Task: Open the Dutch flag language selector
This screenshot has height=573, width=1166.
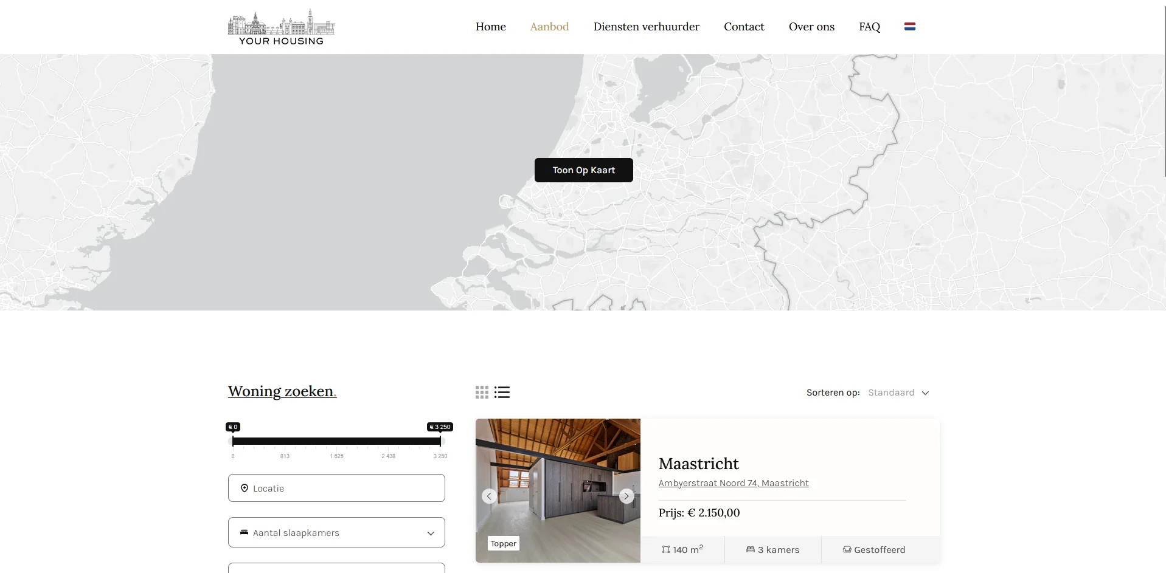Action: click(x=909, y=26)
